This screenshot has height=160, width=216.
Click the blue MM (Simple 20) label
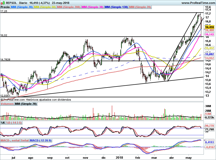point(22,7)
